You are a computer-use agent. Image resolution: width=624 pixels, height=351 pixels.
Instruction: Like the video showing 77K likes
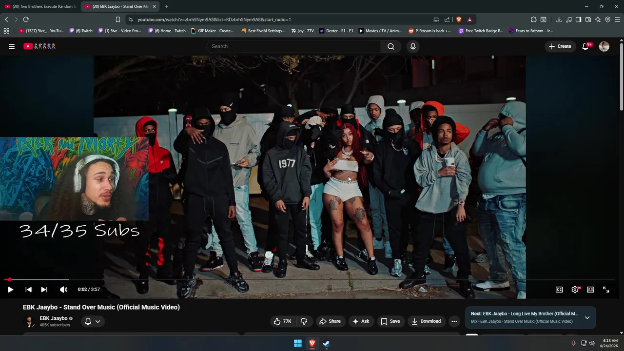tap(282, 321)
